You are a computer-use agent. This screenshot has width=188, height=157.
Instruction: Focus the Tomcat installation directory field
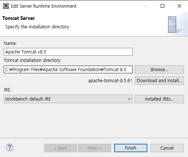point(68,70)
